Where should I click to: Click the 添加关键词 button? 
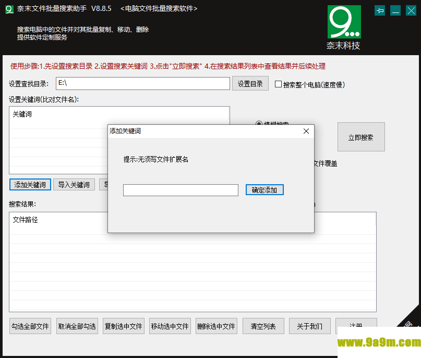coord(30,185)
